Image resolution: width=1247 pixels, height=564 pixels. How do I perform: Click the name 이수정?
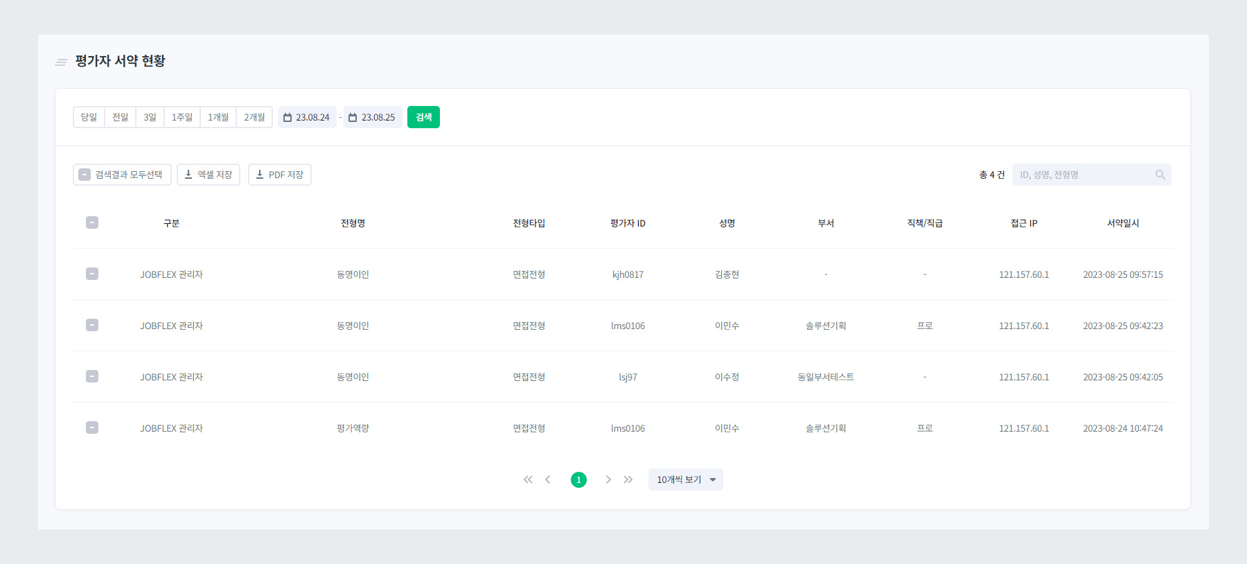pos(727,377)
